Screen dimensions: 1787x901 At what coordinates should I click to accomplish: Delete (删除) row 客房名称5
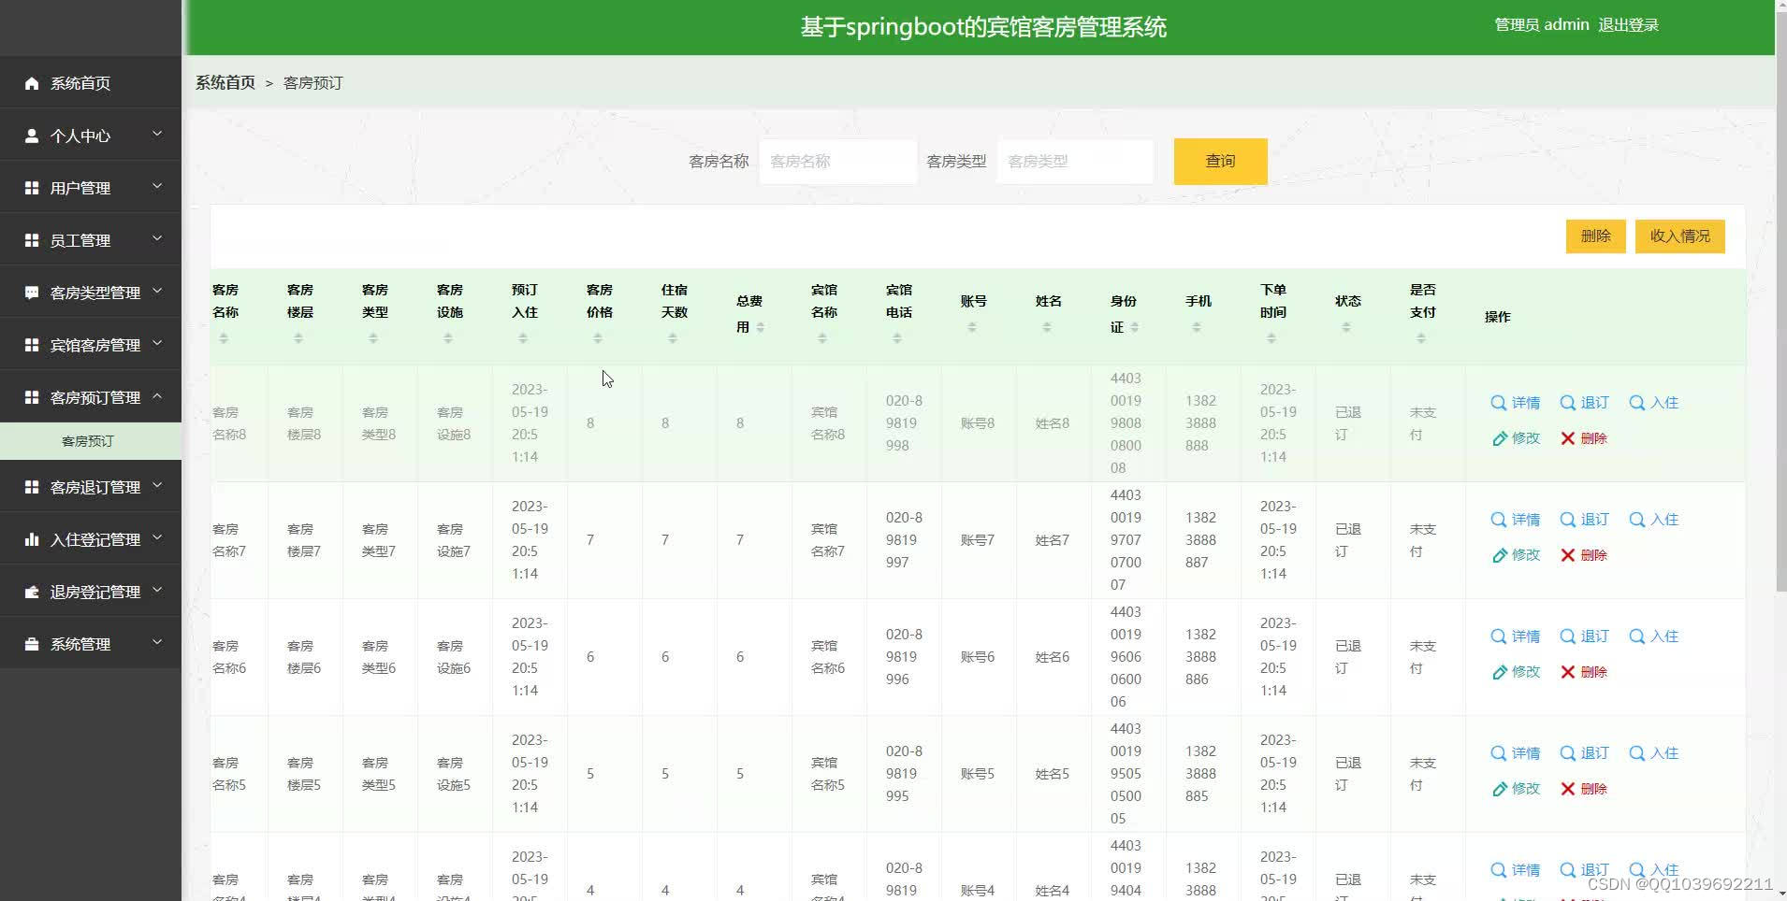pyautogui.click(x=1584, y=789)
